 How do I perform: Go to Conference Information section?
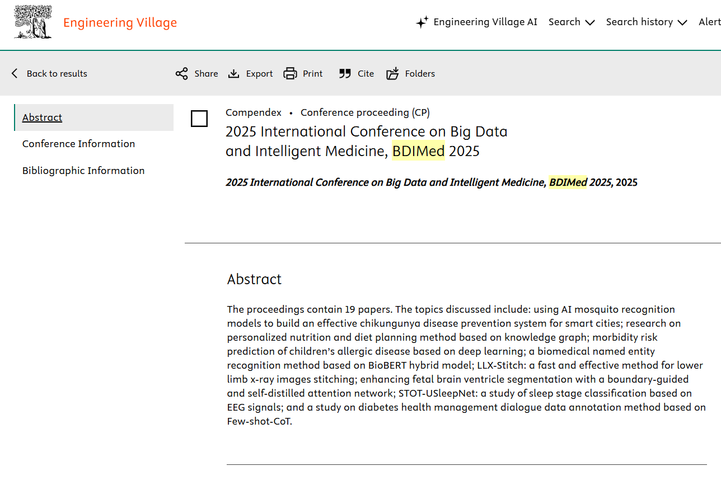coord(78,144)
